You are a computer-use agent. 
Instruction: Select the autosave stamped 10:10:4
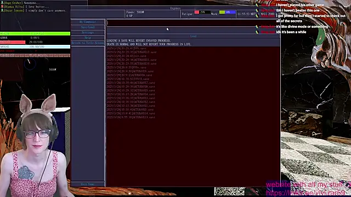pos(130,109)
